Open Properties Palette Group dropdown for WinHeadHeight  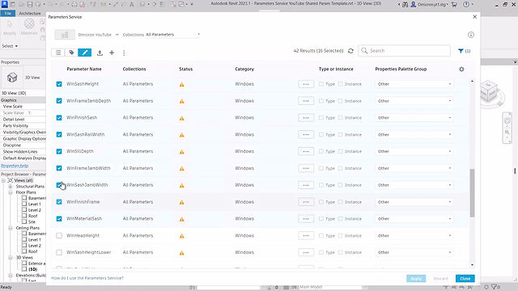pyautogui.click(x=414, y=235)
